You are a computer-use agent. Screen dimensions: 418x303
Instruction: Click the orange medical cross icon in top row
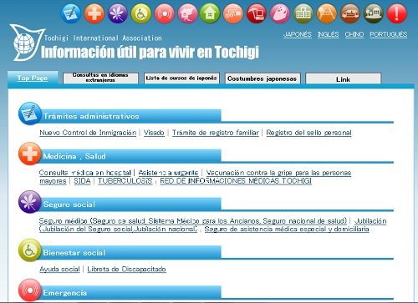[94, 13]
